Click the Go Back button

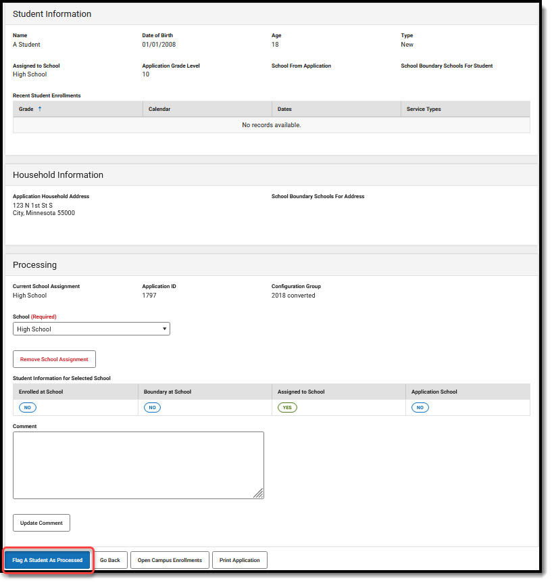110,560
